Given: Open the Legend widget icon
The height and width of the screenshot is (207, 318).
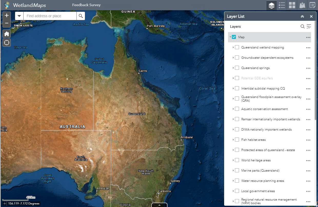Looking at the screenshot, I should [x=282, y=5].
